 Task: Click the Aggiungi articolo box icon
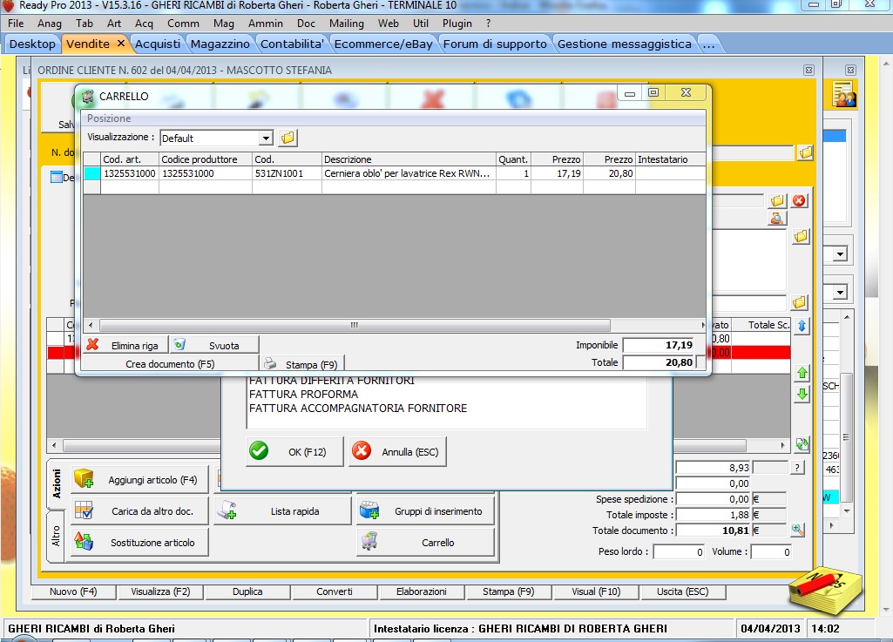tap(84, 479)
